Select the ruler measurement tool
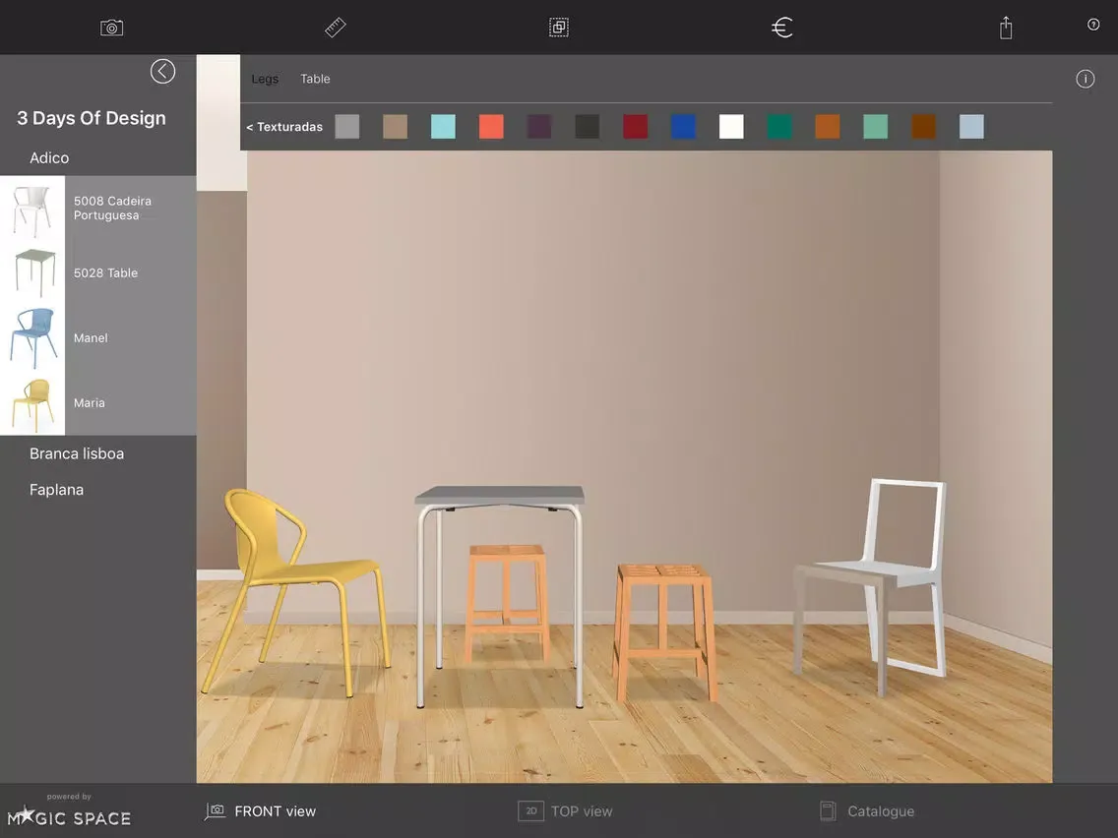 (336, 28)
